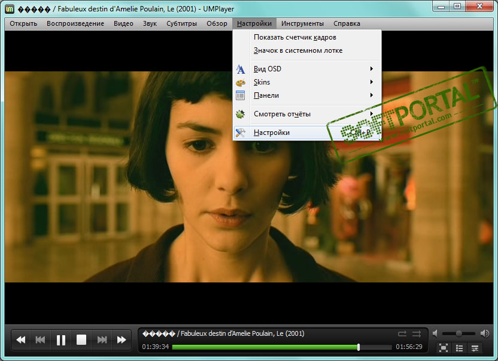Open the Субтитры menu
This screenshot has height=361, width=498.
[x=182, y=23]
